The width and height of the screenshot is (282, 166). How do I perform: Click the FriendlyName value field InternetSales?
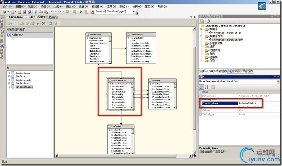tap(259, 103)
